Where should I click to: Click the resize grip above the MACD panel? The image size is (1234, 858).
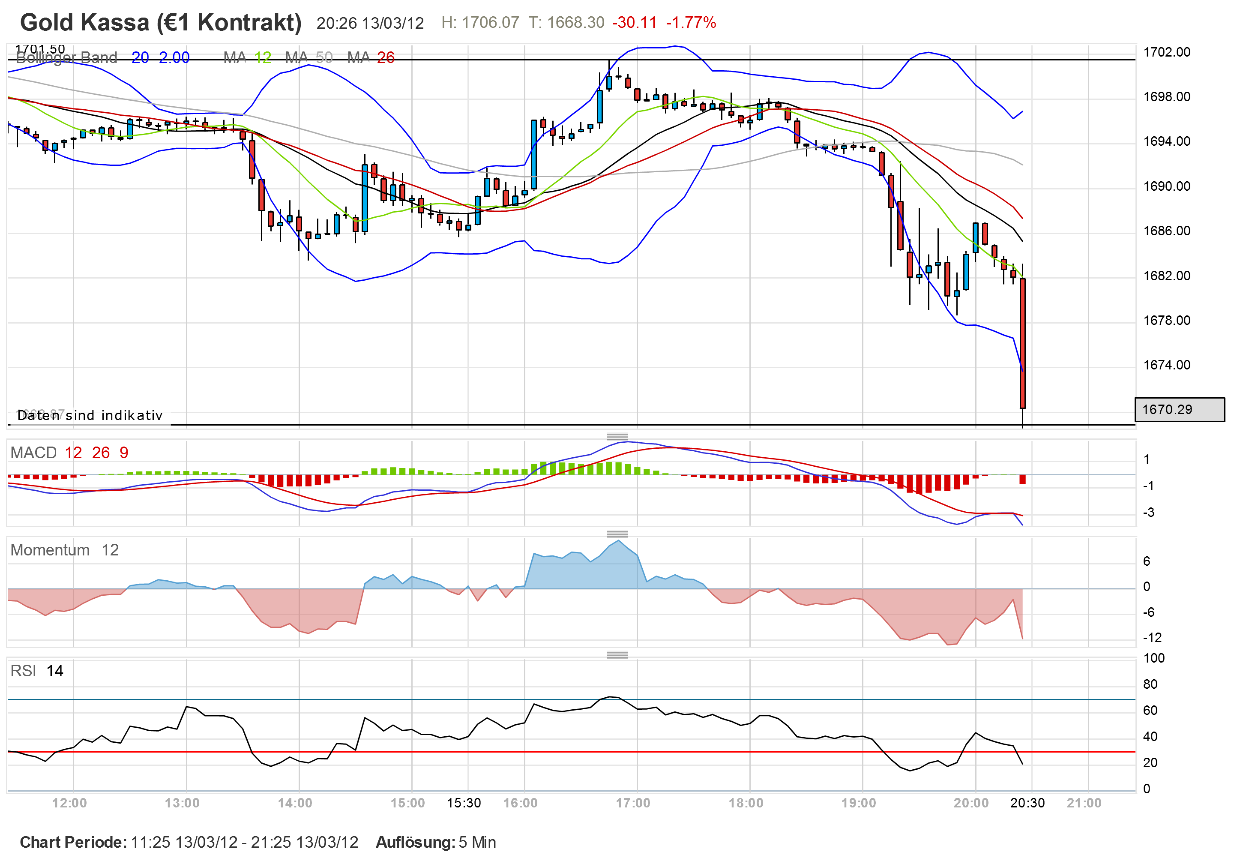(x=617, y=437)
